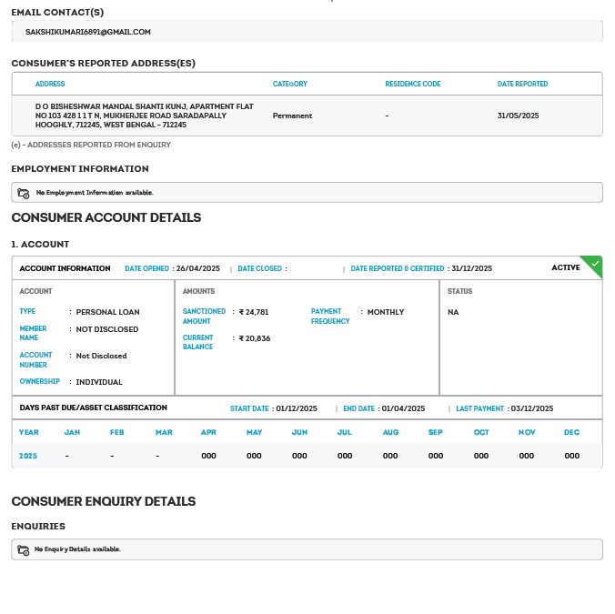Screen dimensions: 615x614
Task: Select the Category column header
Action: tap(290, 84)
